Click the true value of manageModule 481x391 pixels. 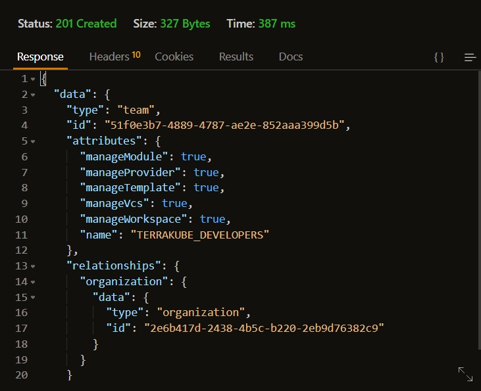coord(193,157)
